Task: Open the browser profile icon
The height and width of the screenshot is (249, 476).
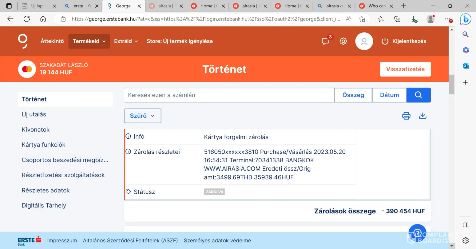Action: (x=431, y=19)
